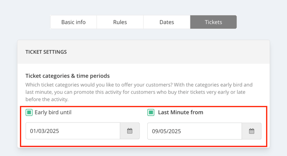Image resolution: width=287 pixels, height=156 pixels.
Task: Go to the Dates tab
Action: (x=167, y=22)
